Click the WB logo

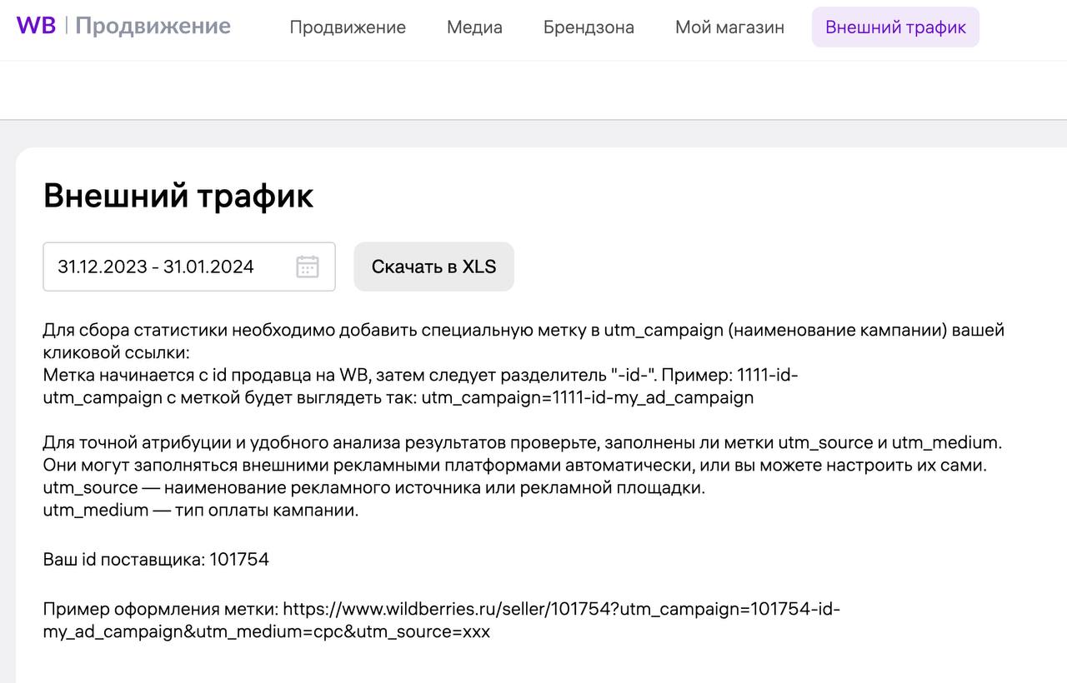(36, 26)
